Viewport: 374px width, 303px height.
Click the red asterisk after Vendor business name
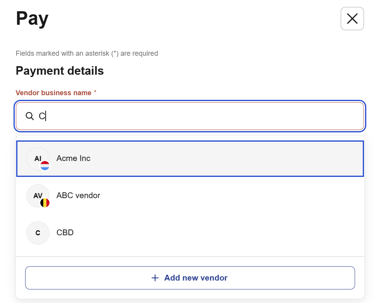click(95, 92)
